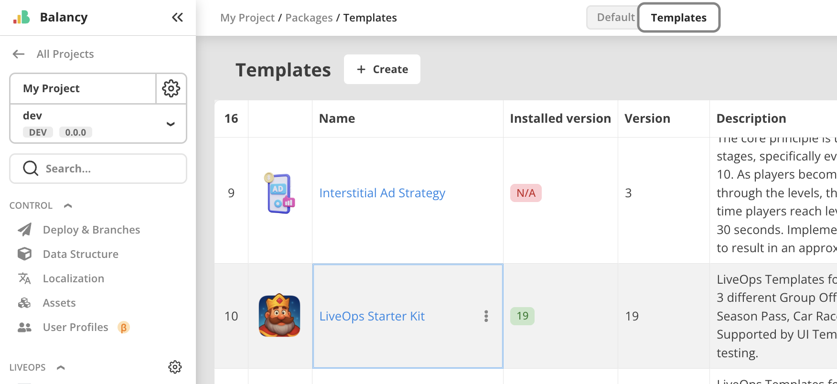Select the My Project name field
837x384 pixels.
click(x=83, y=88)
